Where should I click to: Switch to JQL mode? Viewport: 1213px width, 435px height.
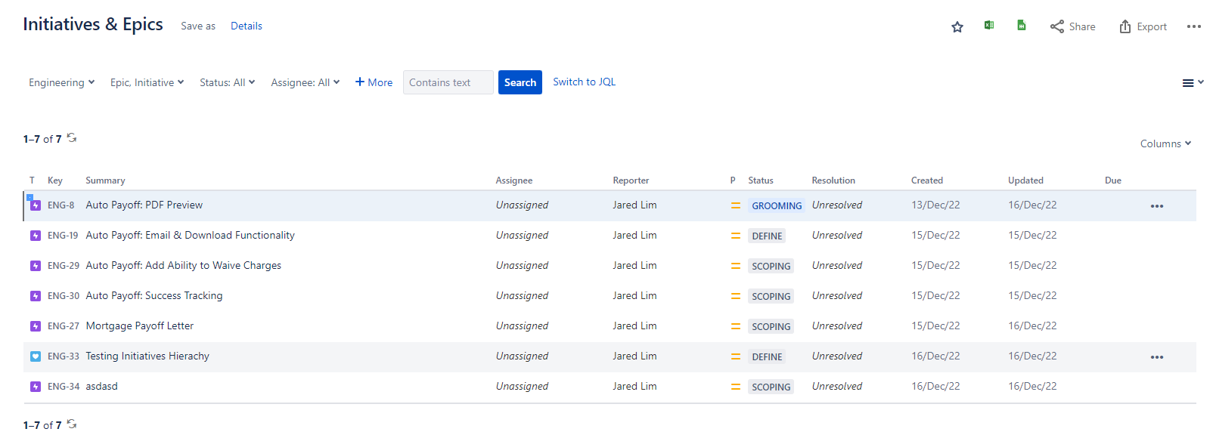(585, 82)
